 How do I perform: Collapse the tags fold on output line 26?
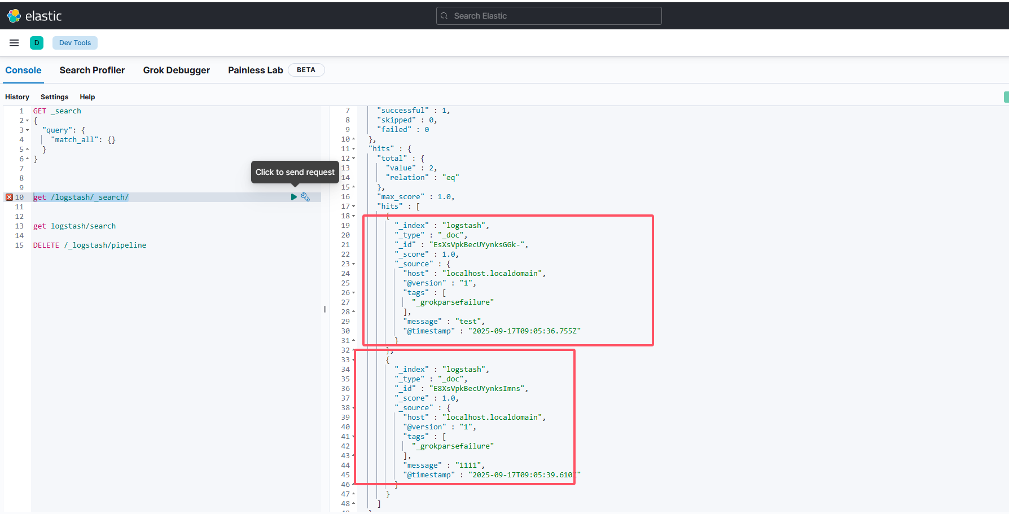tap(354, 293)
